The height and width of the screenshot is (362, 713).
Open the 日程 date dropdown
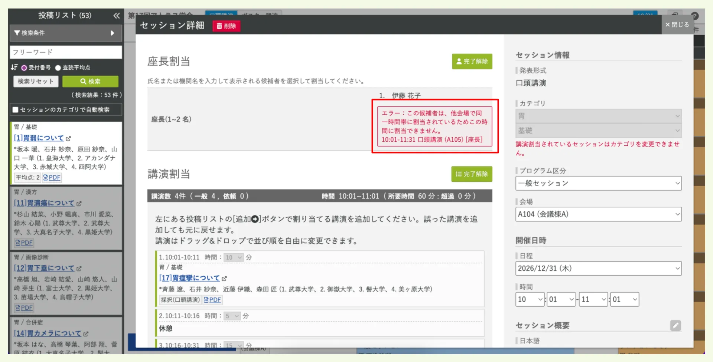(x=598, y=268)
